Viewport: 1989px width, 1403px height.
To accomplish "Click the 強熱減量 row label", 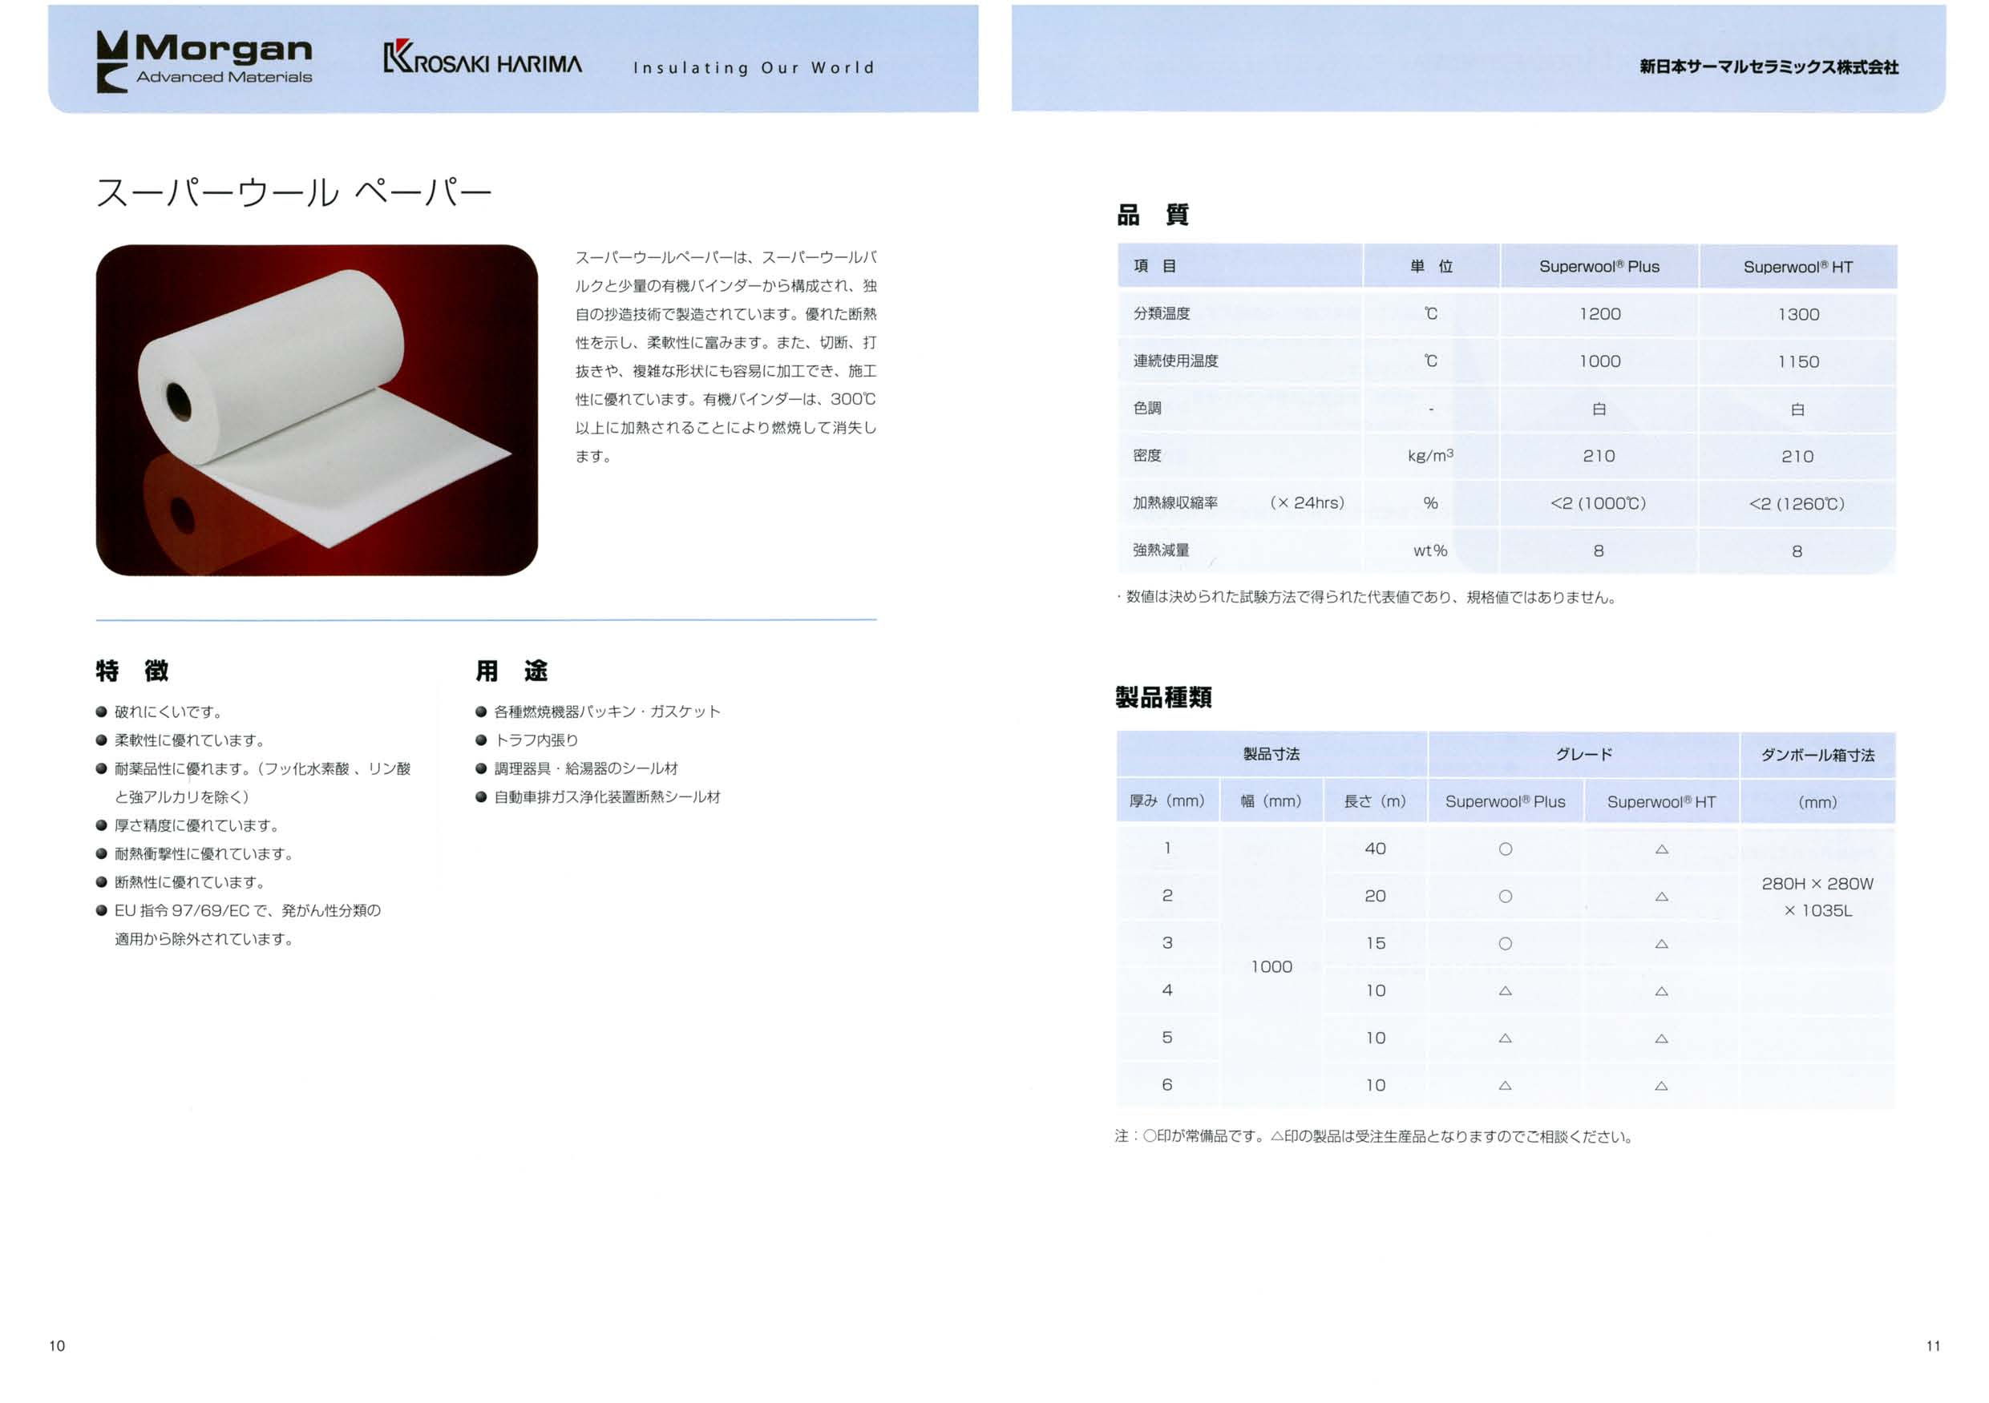I will point(1161,550).
